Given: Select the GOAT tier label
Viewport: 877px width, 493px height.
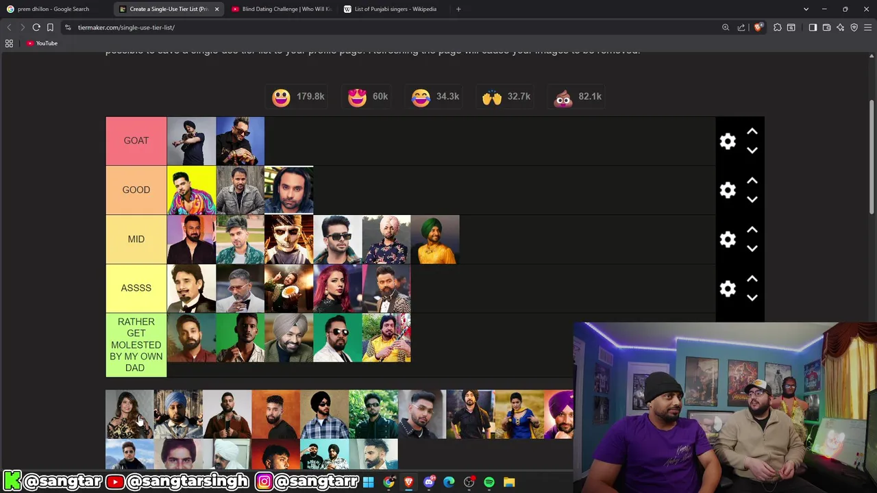Looking at the screenshot, I should point(136,141).
